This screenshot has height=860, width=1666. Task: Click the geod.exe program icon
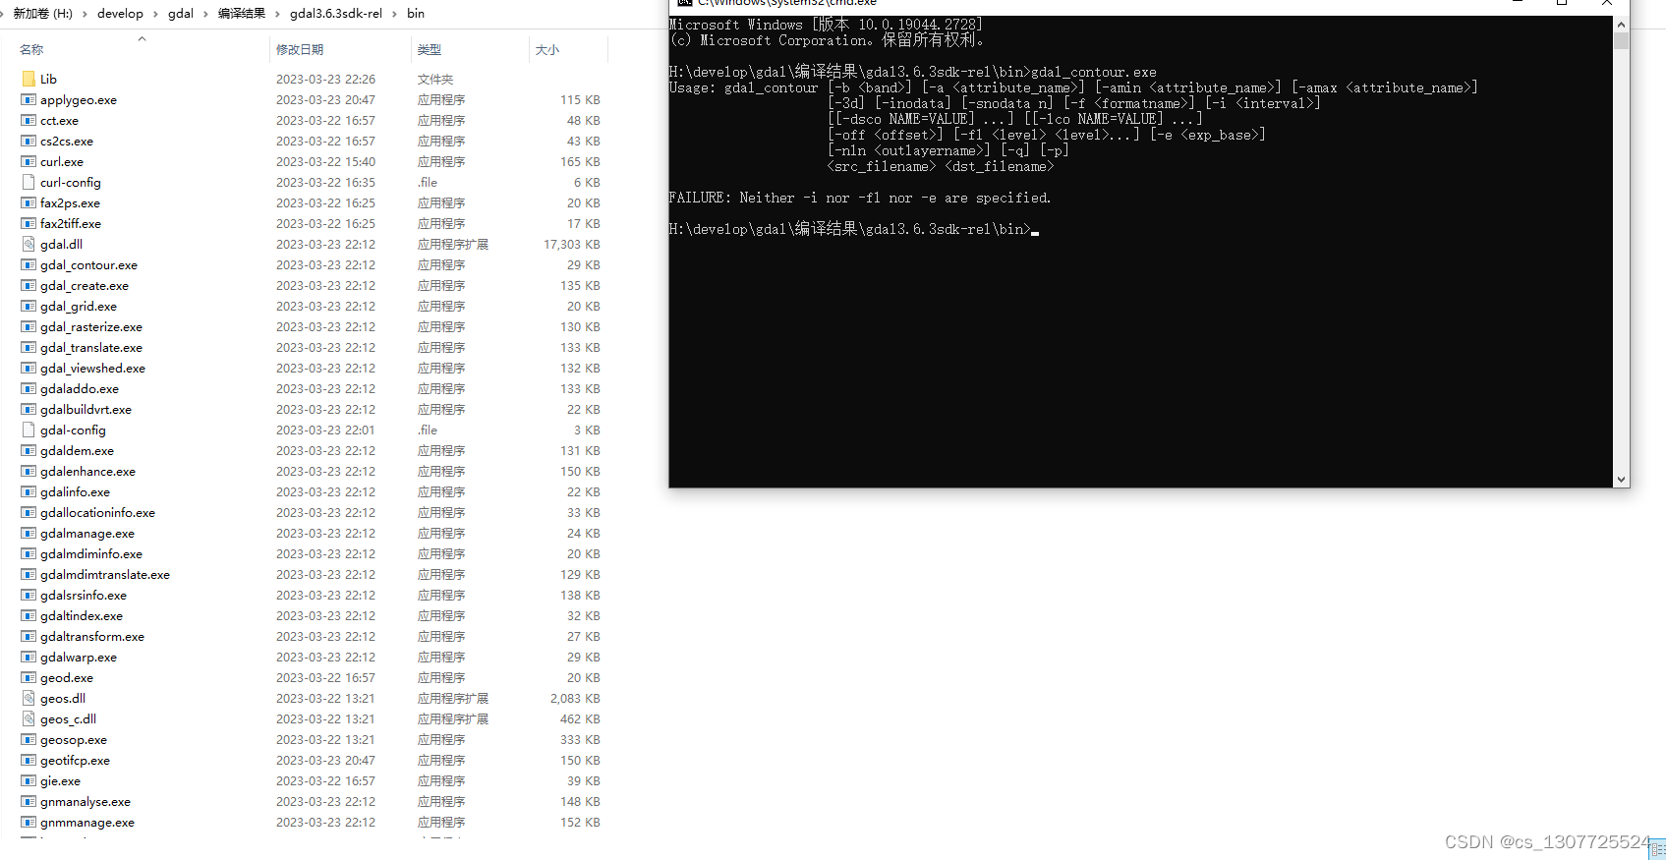[29, 677]
